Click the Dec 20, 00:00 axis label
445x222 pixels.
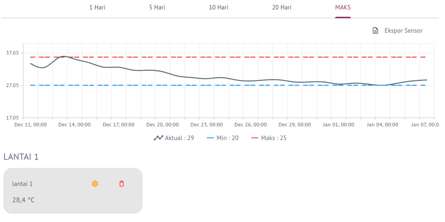click(162, 125)
